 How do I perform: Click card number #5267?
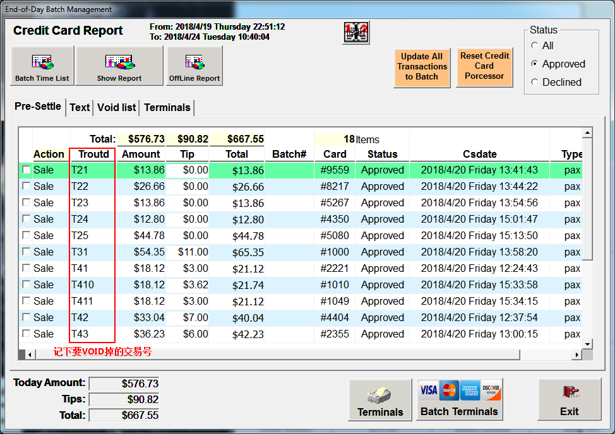[x=335, y=202]
